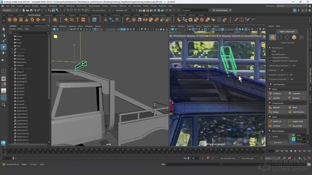Image resolution: width=312 pixels, height=175 pixels.
Task: Select the Tweak/Marquee radio option
Action: pos(270,54)
